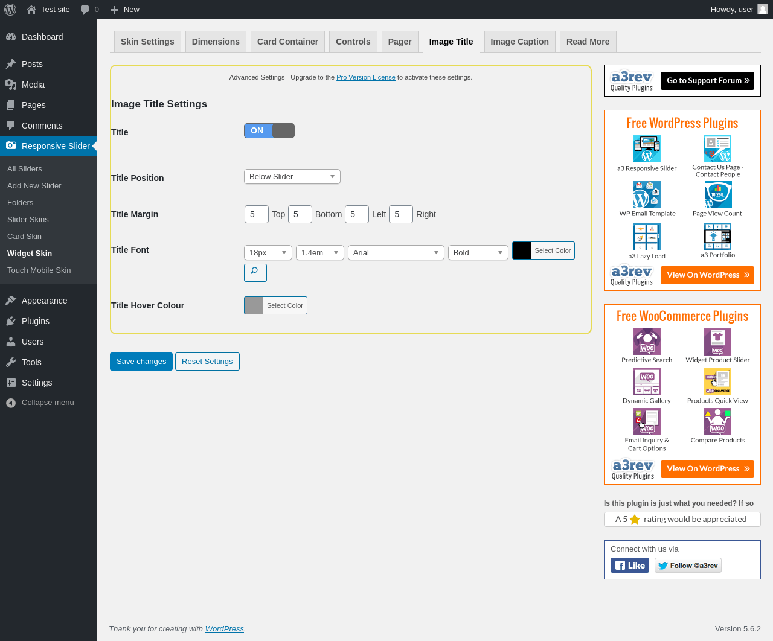Image resolution: width=773 pixels, height=641 pixels.
Task: Open the Page View Count plugin icon
Action: coord(717,195)
